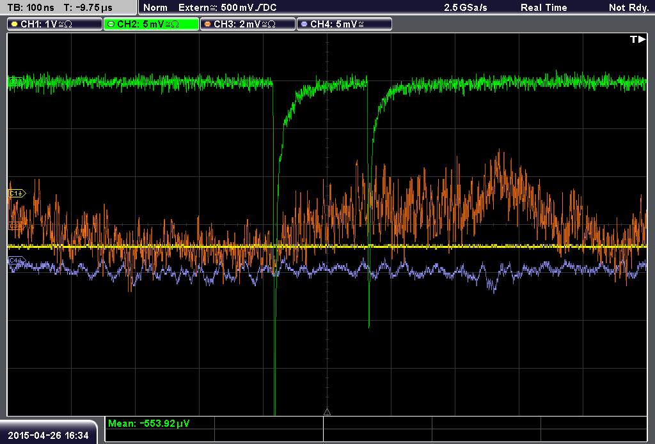
Task: Click the T: -9.75 µs trigger offset
Action: (88, 8)
